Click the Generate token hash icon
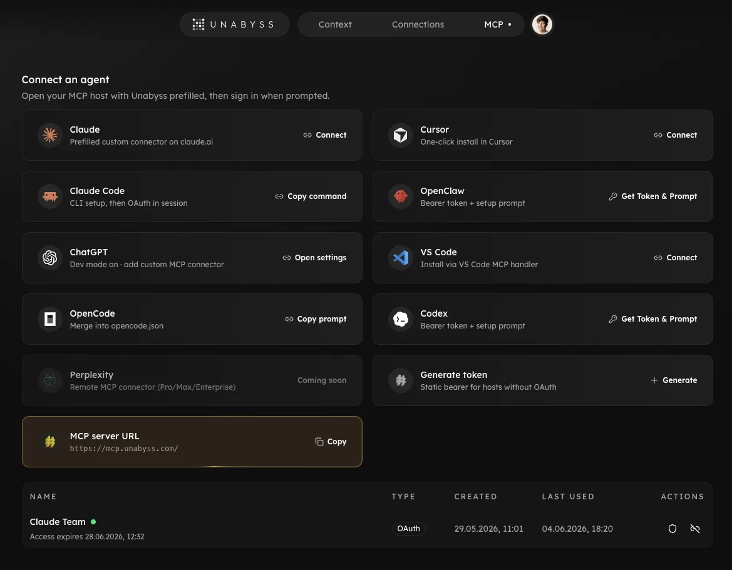Screen dimensions: 732x570 [401, 380]
